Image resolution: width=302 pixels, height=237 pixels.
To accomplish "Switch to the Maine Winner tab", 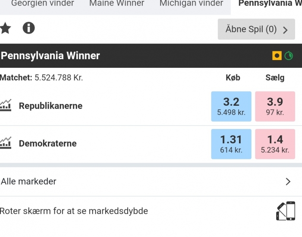I will (x=117, y=3).
